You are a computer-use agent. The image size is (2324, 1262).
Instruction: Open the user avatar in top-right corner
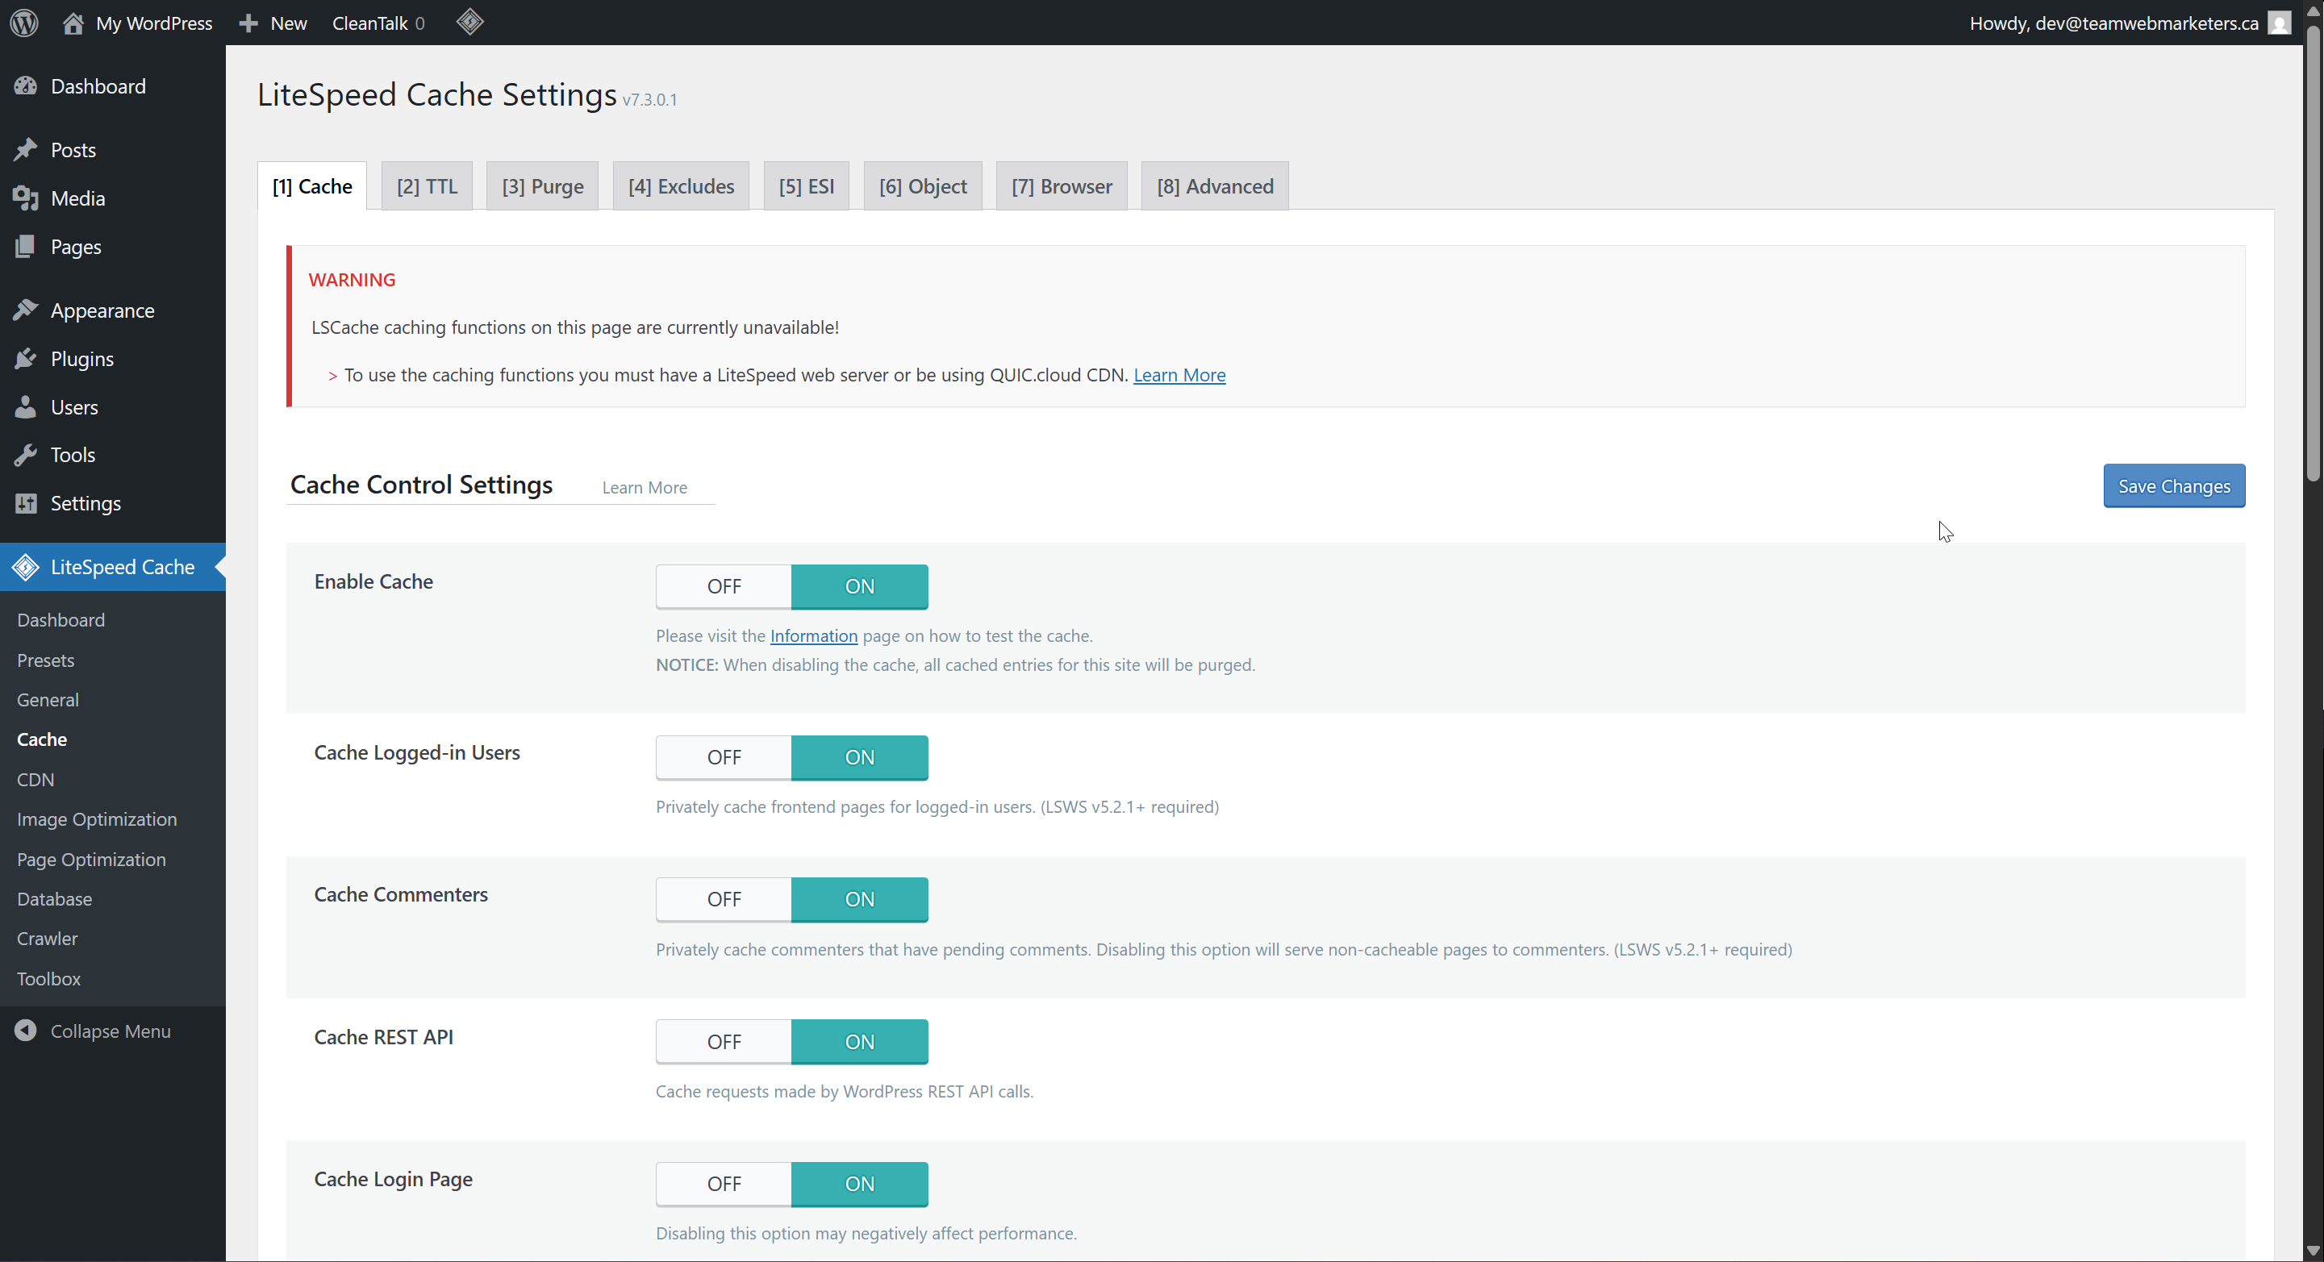coord(2280,23)
